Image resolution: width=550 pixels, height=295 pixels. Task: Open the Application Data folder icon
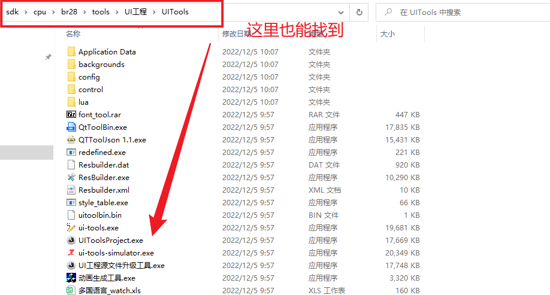[71, 52]
